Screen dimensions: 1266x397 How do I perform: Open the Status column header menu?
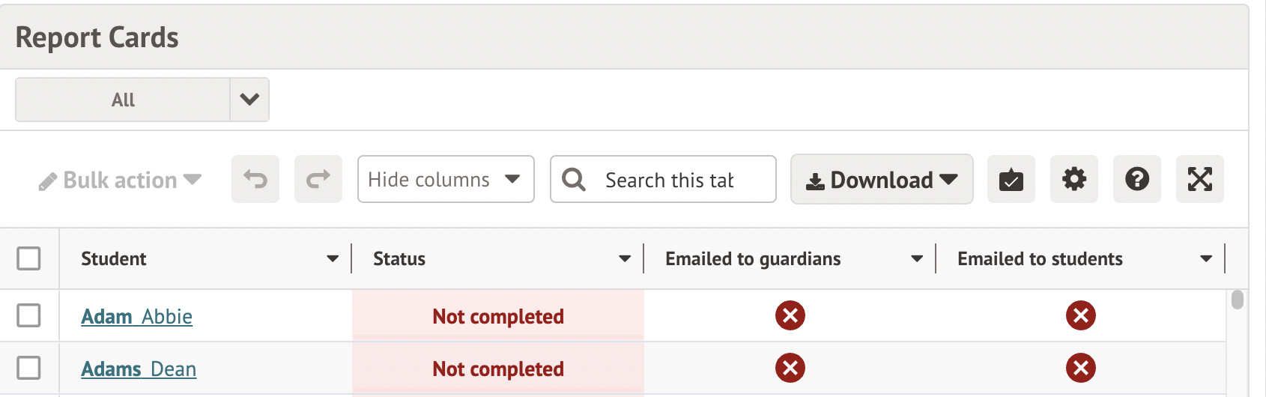point(625,259)
